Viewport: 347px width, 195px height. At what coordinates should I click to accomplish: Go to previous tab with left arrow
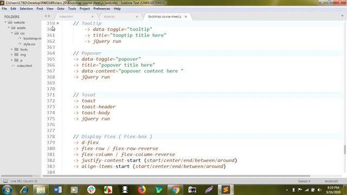click(x=46, y=16)
